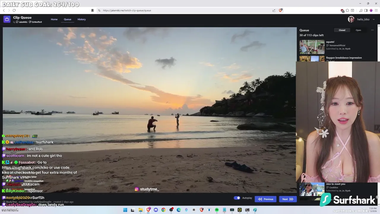Click the "squats!" clip title
Screen dimensions: 380x214
coord(330,42)
